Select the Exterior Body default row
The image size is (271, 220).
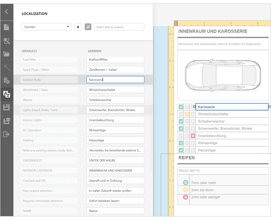49,80
